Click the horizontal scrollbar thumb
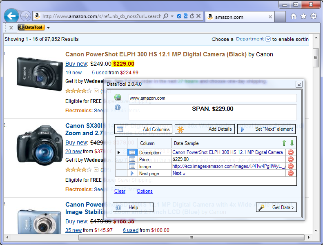This screenshot has height=245, width=323. tap(192, 237)
